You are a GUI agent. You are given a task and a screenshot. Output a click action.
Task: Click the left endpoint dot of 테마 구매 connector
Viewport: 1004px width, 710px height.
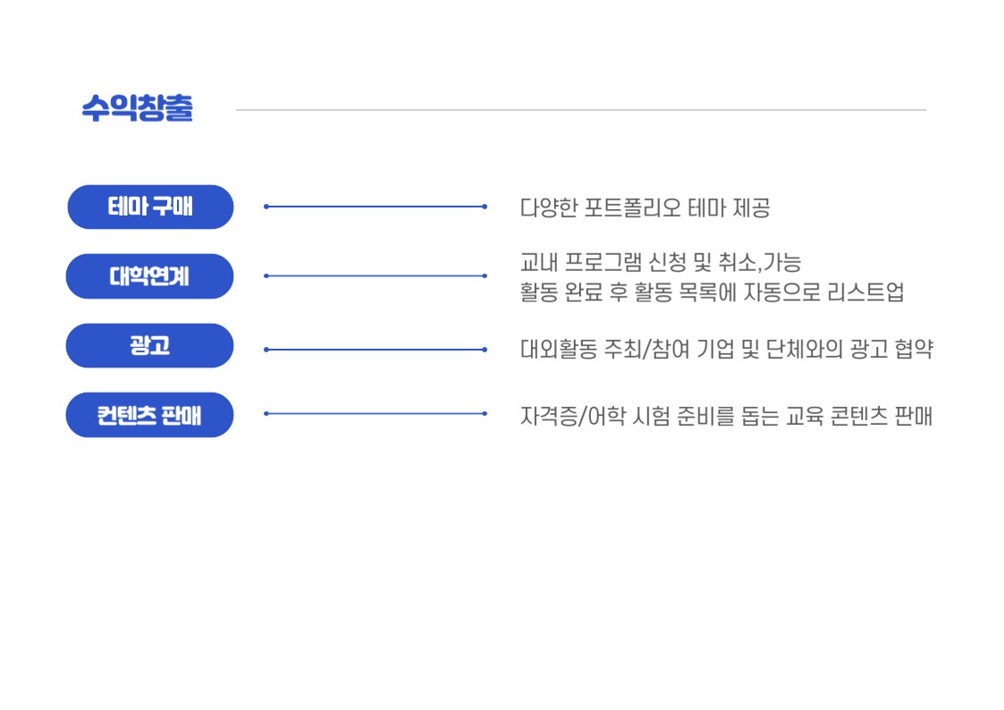pyautogui.click(x=266, y=207)
